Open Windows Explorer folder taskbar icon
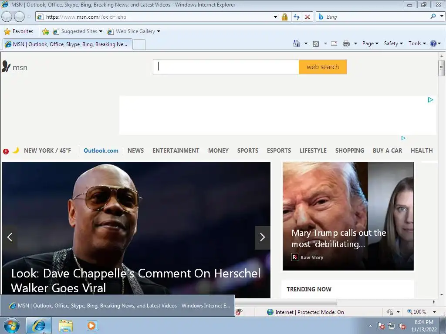 [x=66, y=326]
